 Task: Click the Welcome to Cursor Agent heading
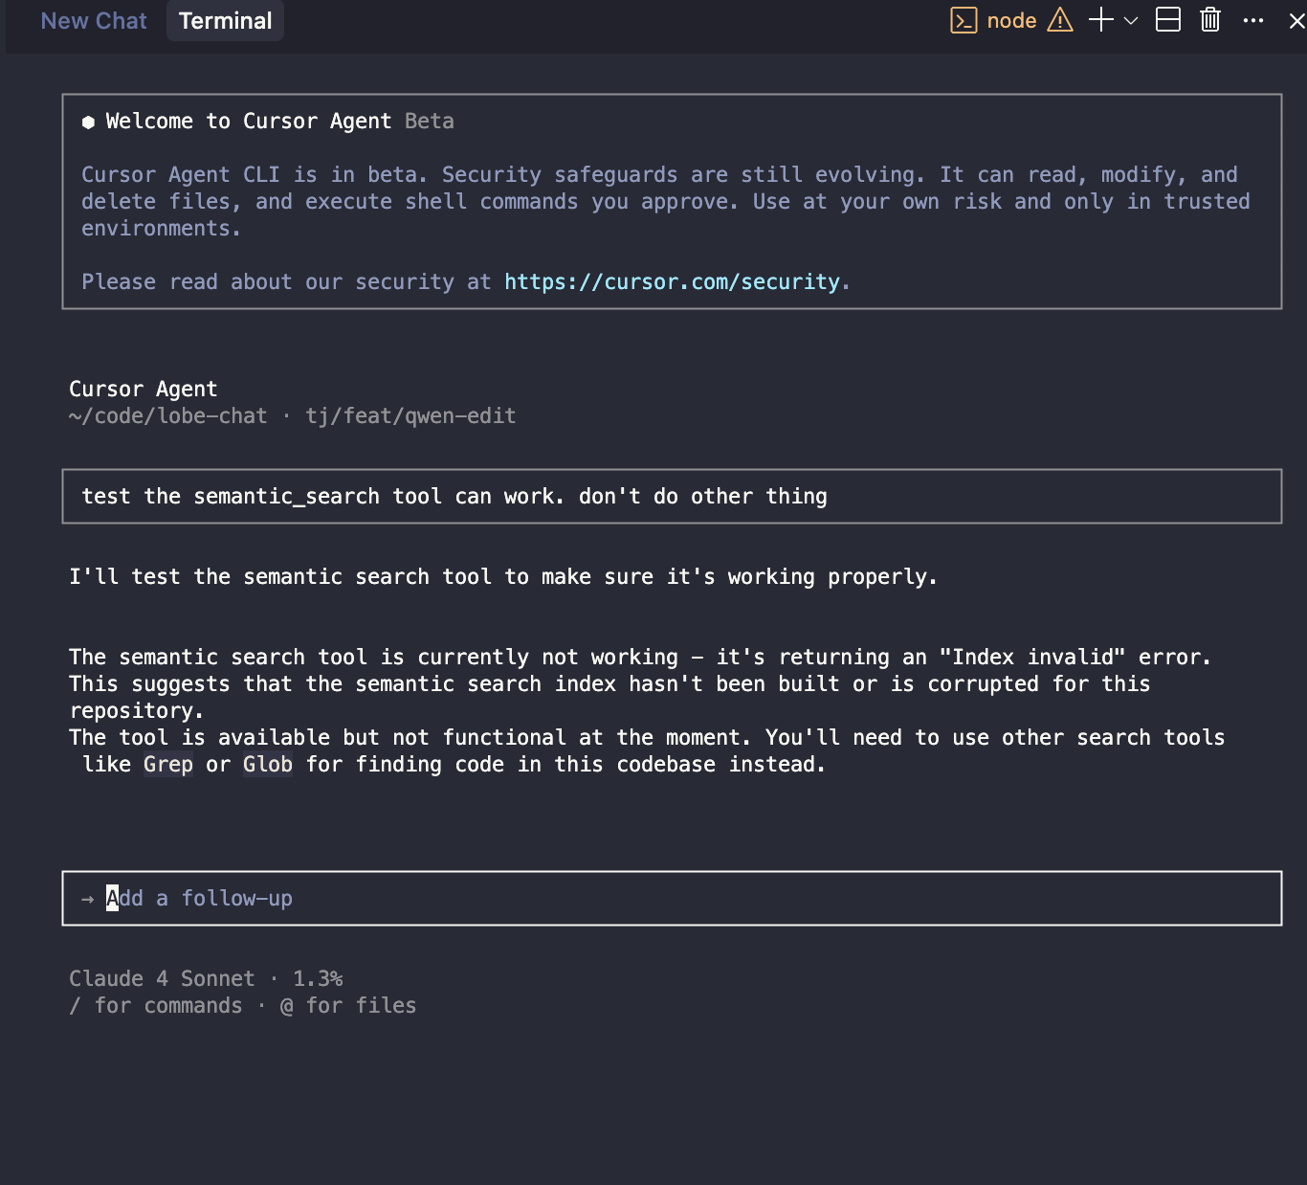[249, 122]
